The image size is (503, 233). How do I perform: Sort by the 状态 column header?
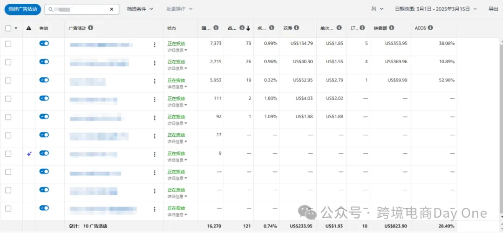click(171, 28)
